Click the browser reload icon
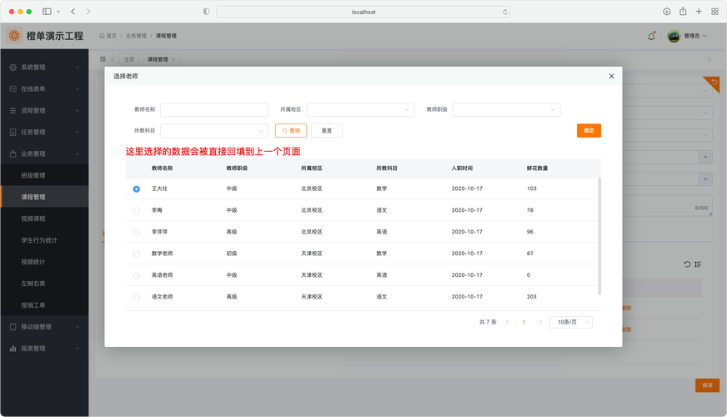This screenshot has height=417, width=727. tap(505, 12)
